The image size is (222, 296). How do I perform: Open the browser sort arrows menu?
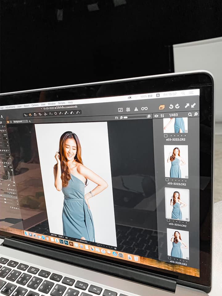coord(162,116)
